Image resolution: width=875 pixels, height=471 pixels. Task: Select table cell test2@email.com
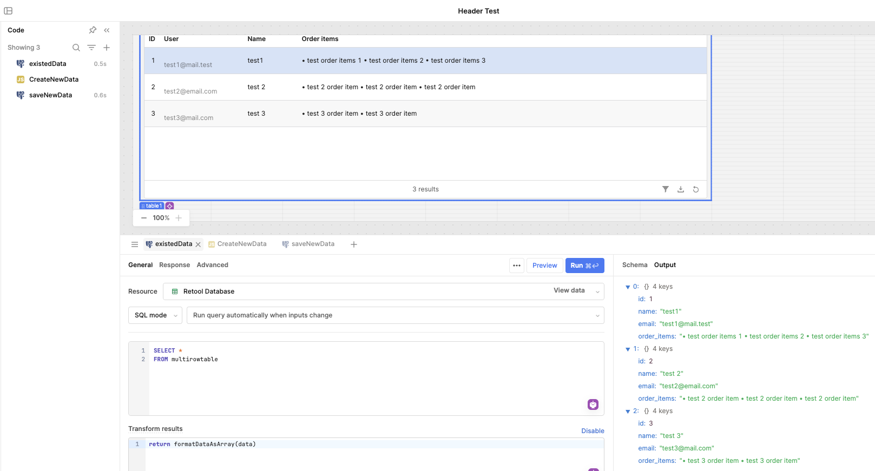click(x=190, y=91)
